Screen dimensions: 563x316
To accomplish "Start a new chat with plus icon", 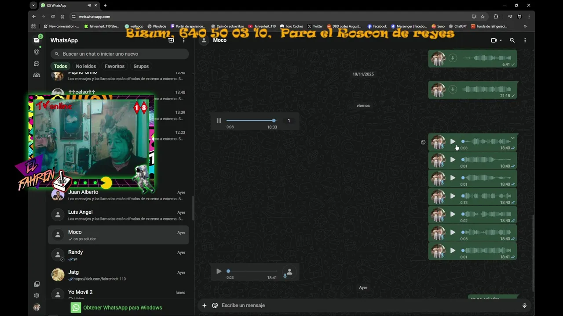I will (171, 40).
